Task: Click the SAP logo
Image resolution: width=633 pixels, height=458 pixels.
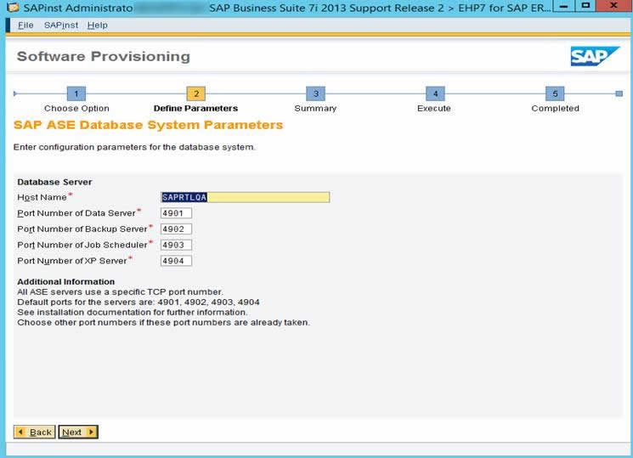Action: tap(594, 56)
